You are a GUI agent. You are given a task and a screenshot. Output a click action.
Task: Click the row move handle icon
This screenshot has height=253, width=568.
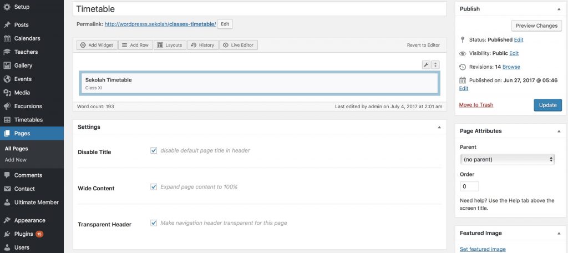(435, 65)
